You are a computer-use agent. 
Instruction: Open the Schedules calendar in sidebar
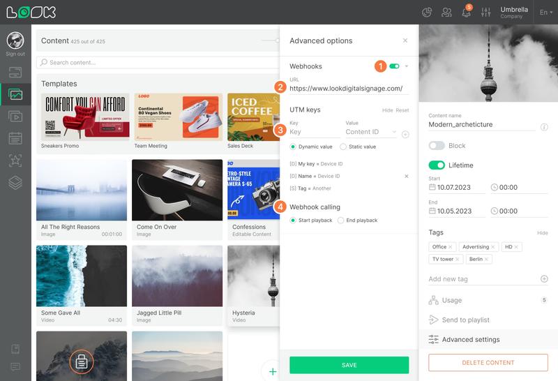click(x=15, y=138)
